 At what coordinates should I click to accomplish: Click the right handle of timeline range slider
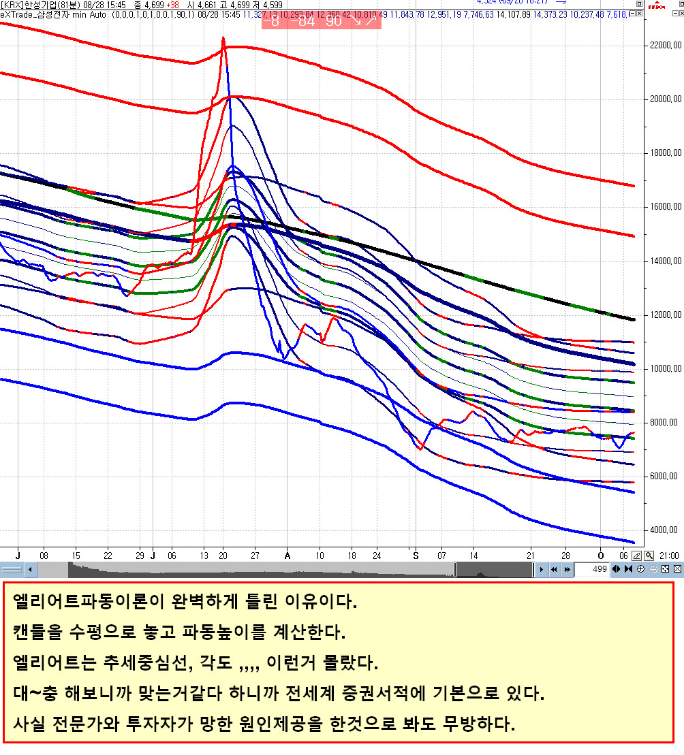(533, 570)
